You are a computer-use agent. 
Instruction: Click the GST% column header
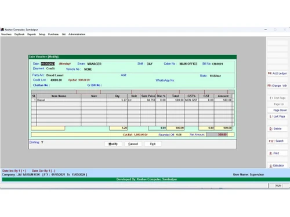(x=191, y=96)
